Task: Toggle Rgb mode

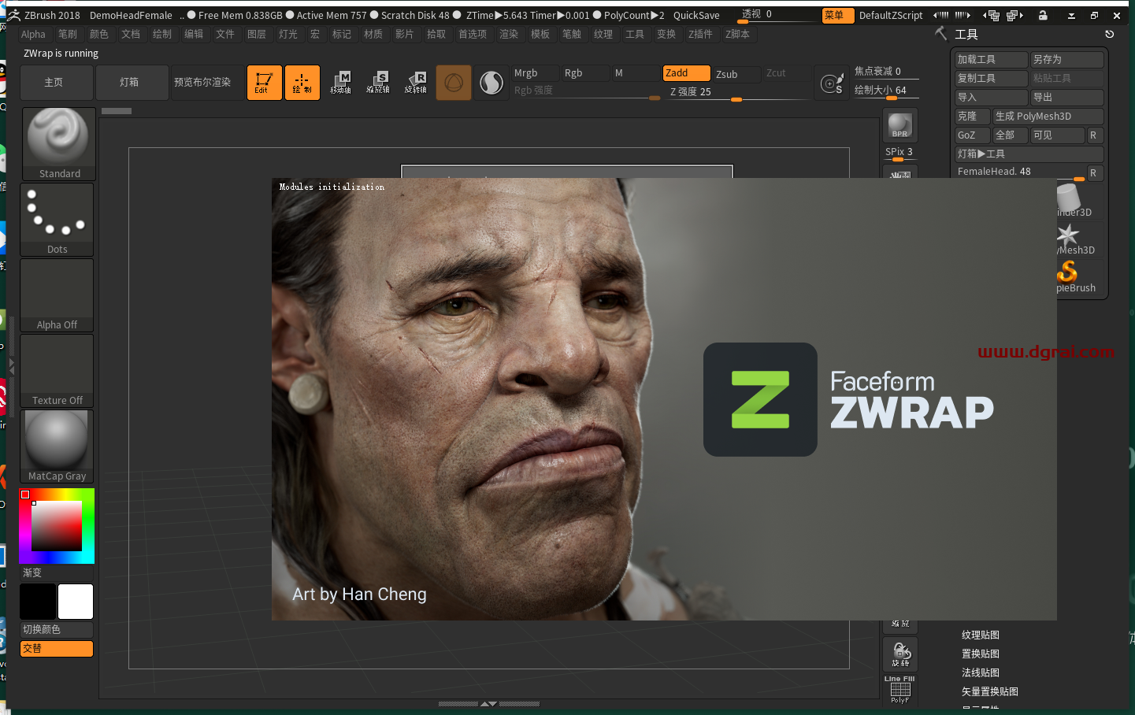Action: pos(585,73)
